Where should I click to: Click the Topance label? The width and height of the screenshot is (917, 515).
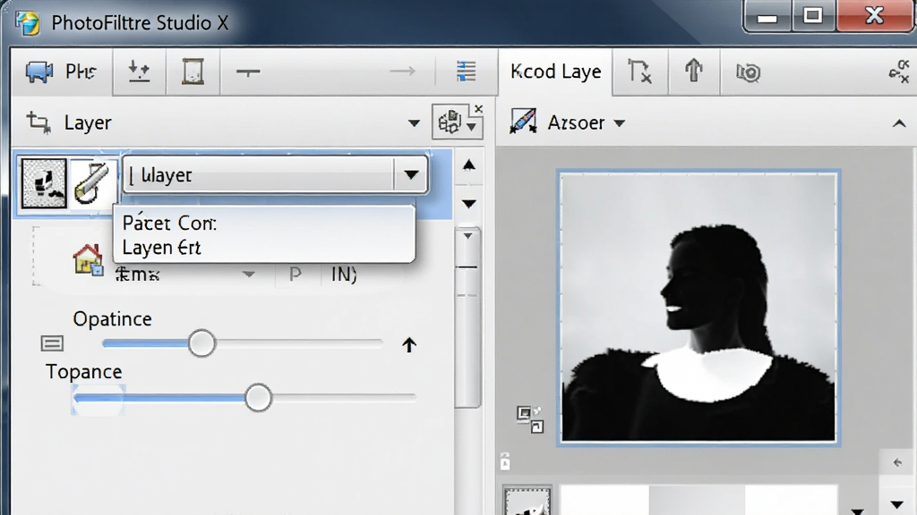[x=83, y=372]
